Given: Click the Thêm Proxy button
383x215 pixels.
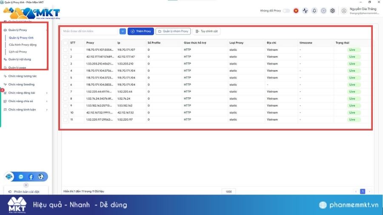Looking at the screenshot, I should coord(141,31).
